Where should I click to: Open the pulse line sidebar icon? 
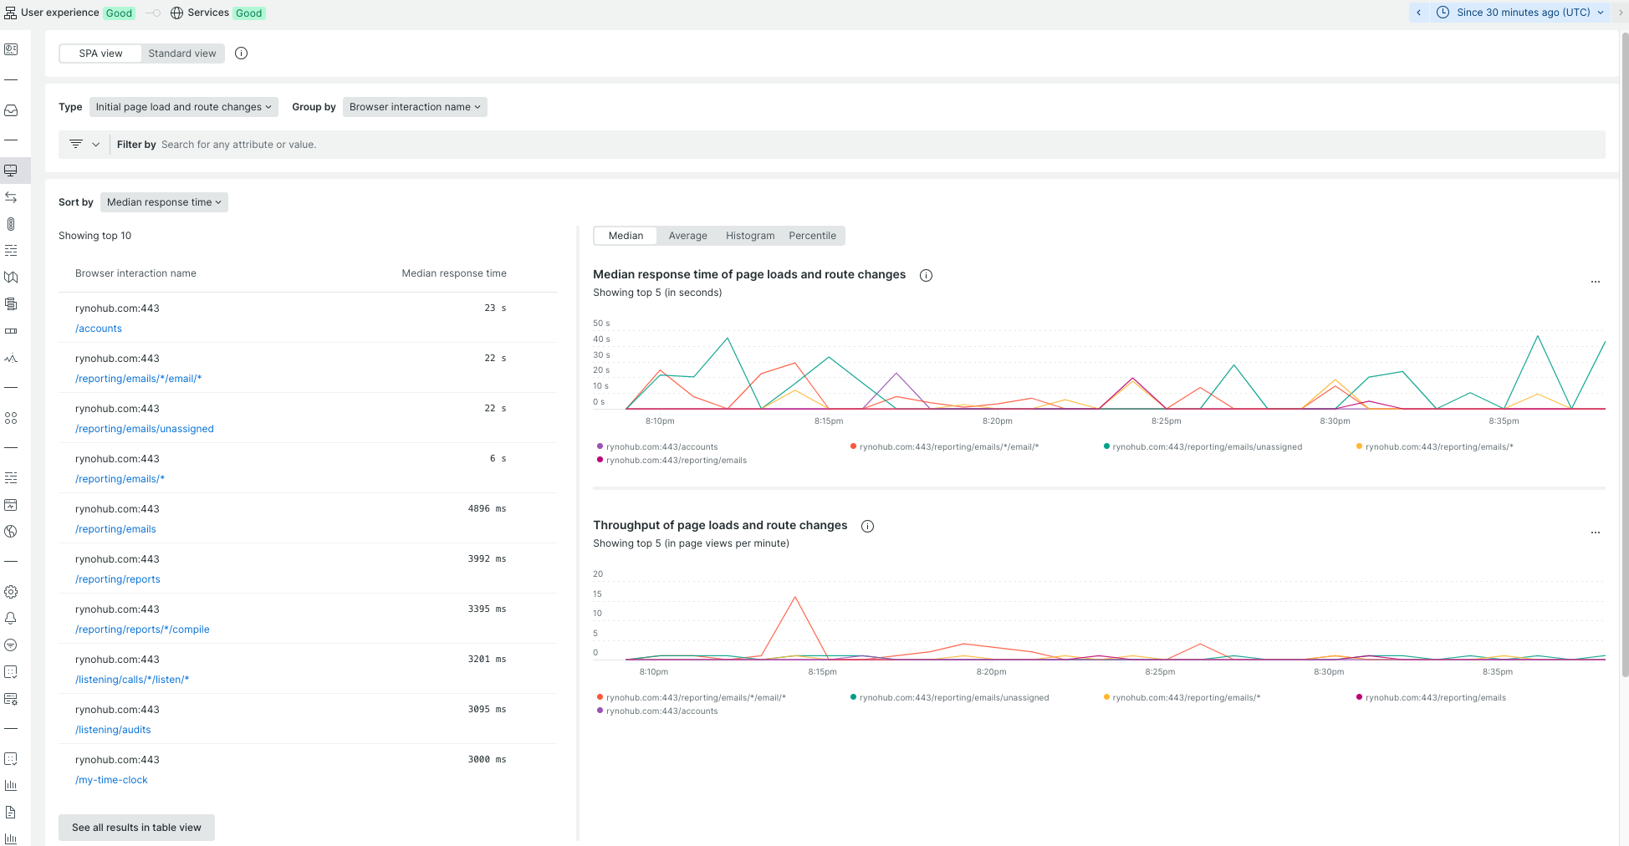coord(11,358)
